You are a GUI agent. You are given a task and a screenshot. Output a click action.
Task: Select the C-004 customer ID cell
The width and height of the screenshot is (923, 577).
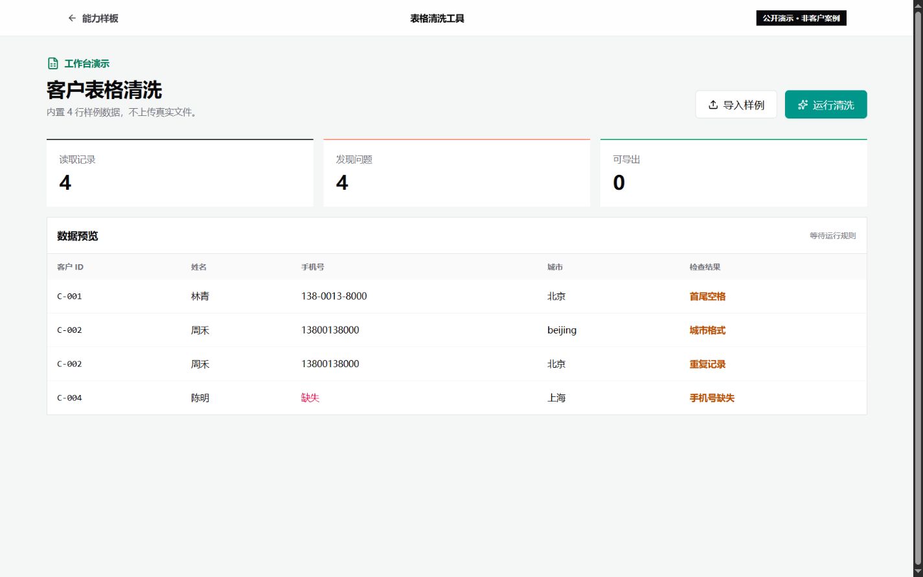[x=69, y=398]
